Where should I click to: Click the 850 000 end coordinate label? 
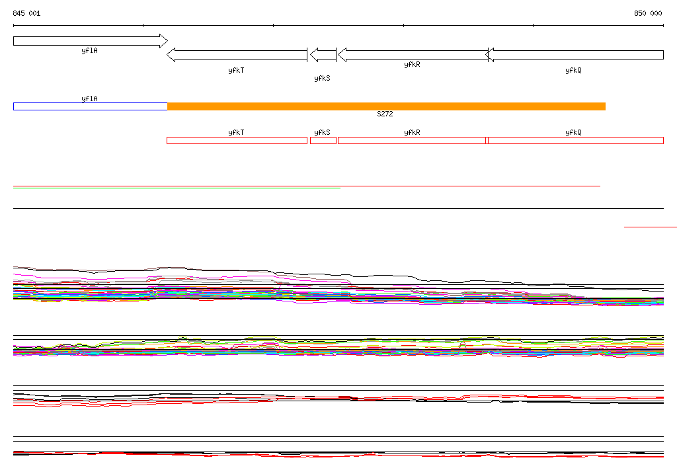point(648,13)
